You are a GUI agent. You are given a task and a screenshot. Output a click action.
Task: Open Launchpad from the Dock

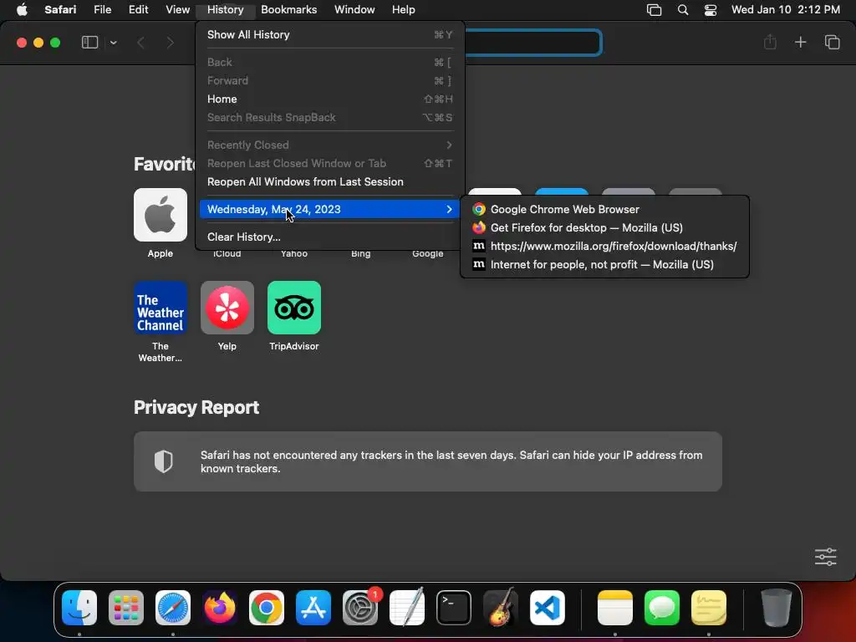126,608
